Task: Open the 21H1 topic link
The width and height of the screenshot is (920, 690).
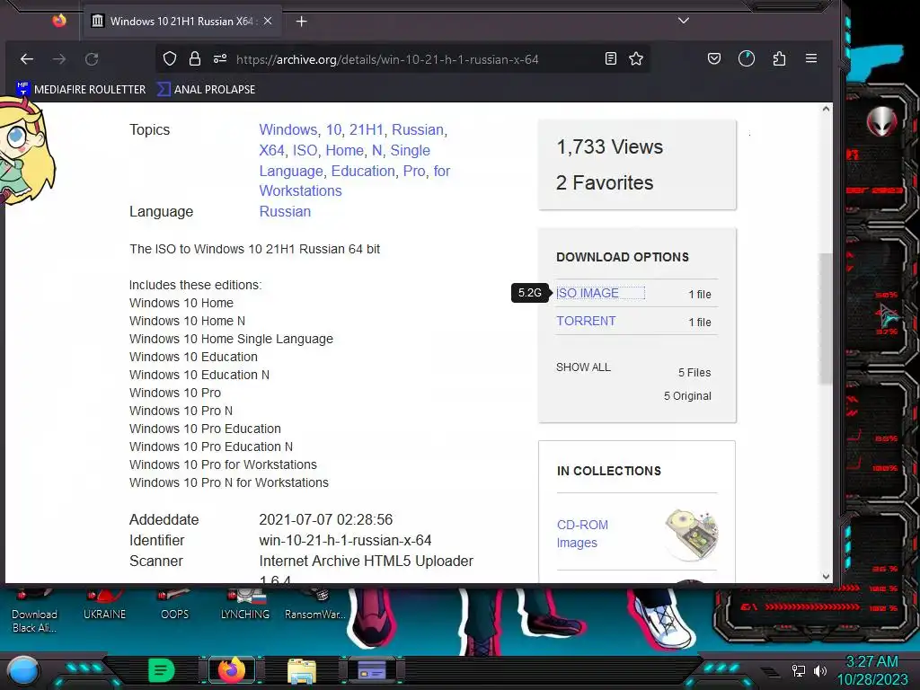Action: [367, 129]
